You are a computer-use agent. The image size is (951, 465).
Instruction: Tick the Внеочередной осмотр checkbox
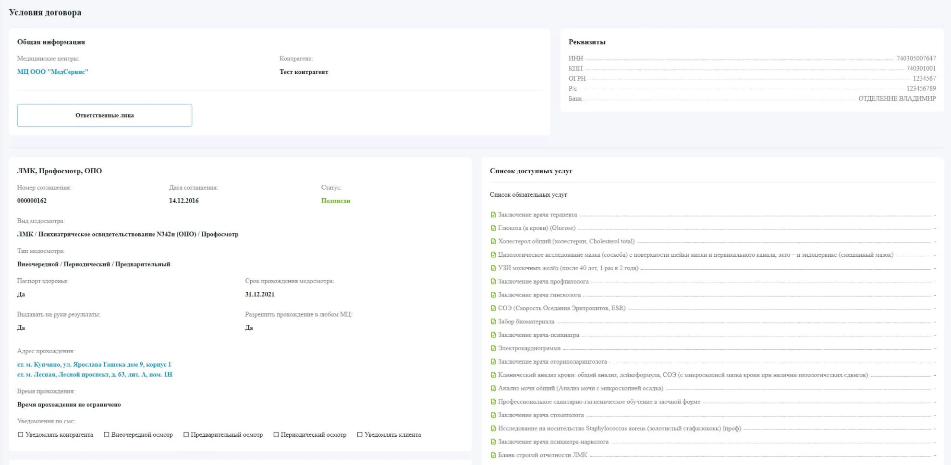point(107,435)
